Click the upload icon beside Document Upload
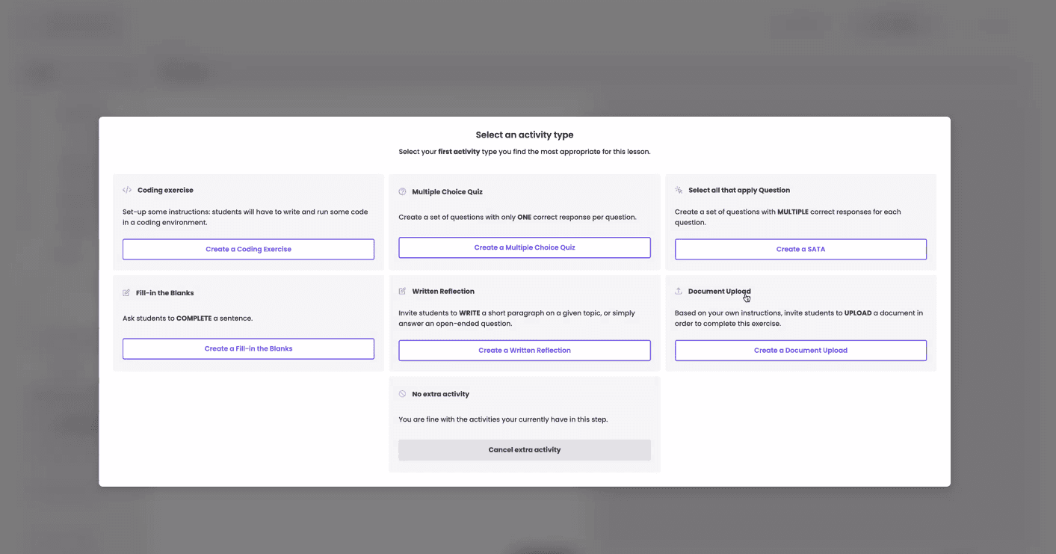1056x554 pixels. point(679,291)
